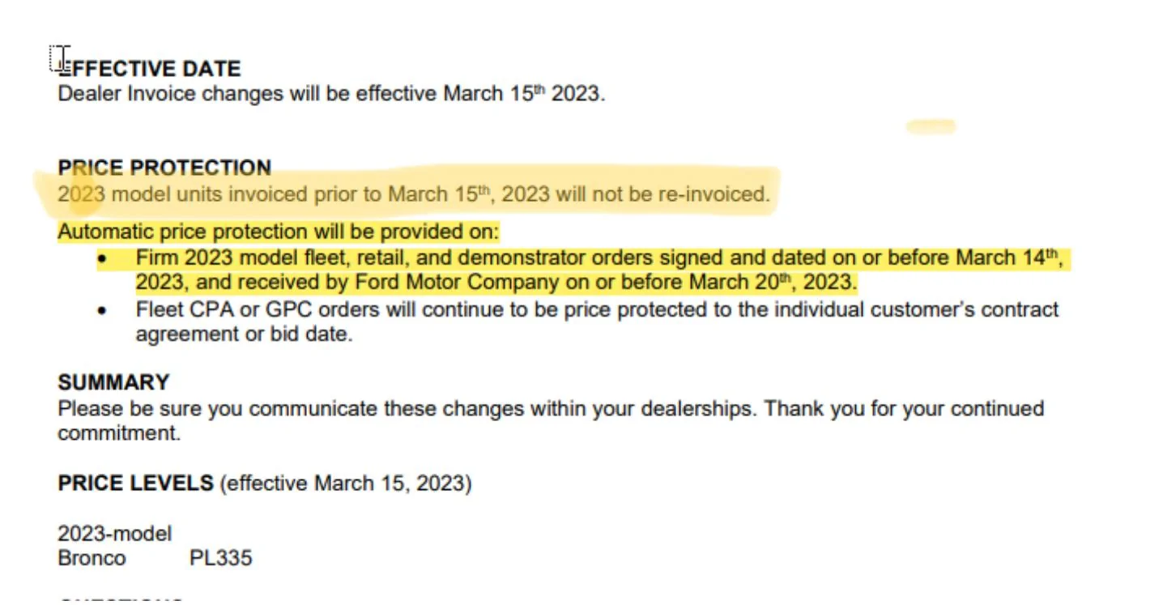Click the PRICE PROTECTION heading
This screenshot has width=1163, height=605.
(164, 168)
